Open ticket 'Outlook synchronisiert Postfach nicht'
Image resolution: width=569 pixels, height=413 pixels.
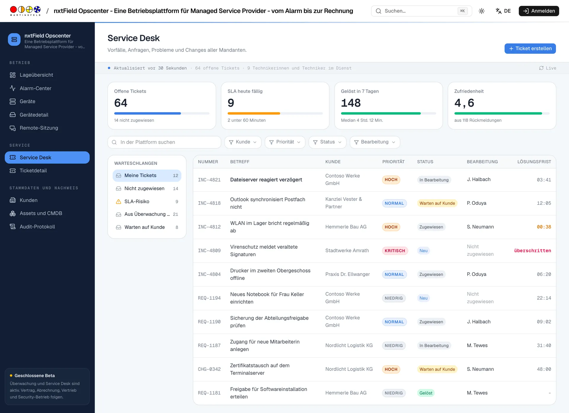(268, 203)
